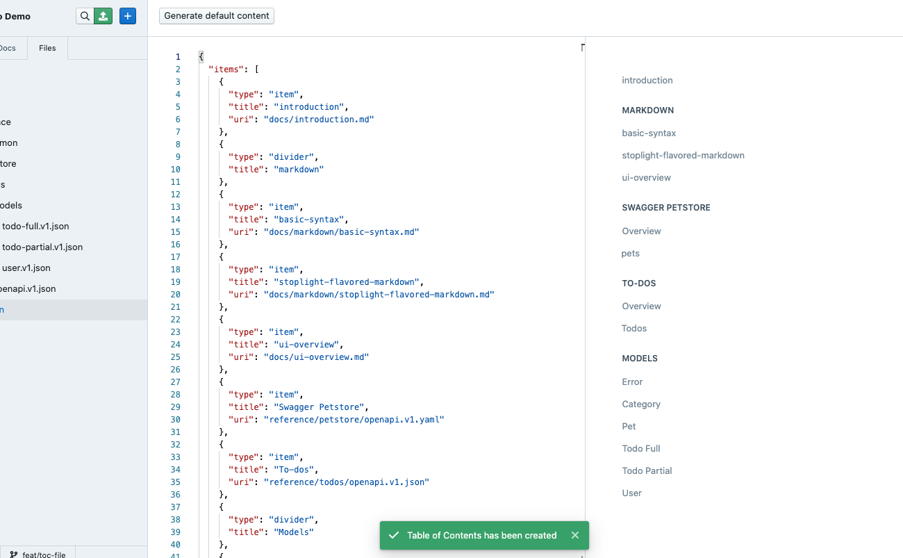
Task: Open the basic-syntax page under Markdown
Action: click(649, 133)
